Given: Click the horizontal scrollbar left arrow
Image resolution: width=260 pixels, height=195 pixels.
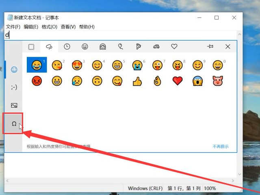Looking at the screenshot, I should 7,181.
